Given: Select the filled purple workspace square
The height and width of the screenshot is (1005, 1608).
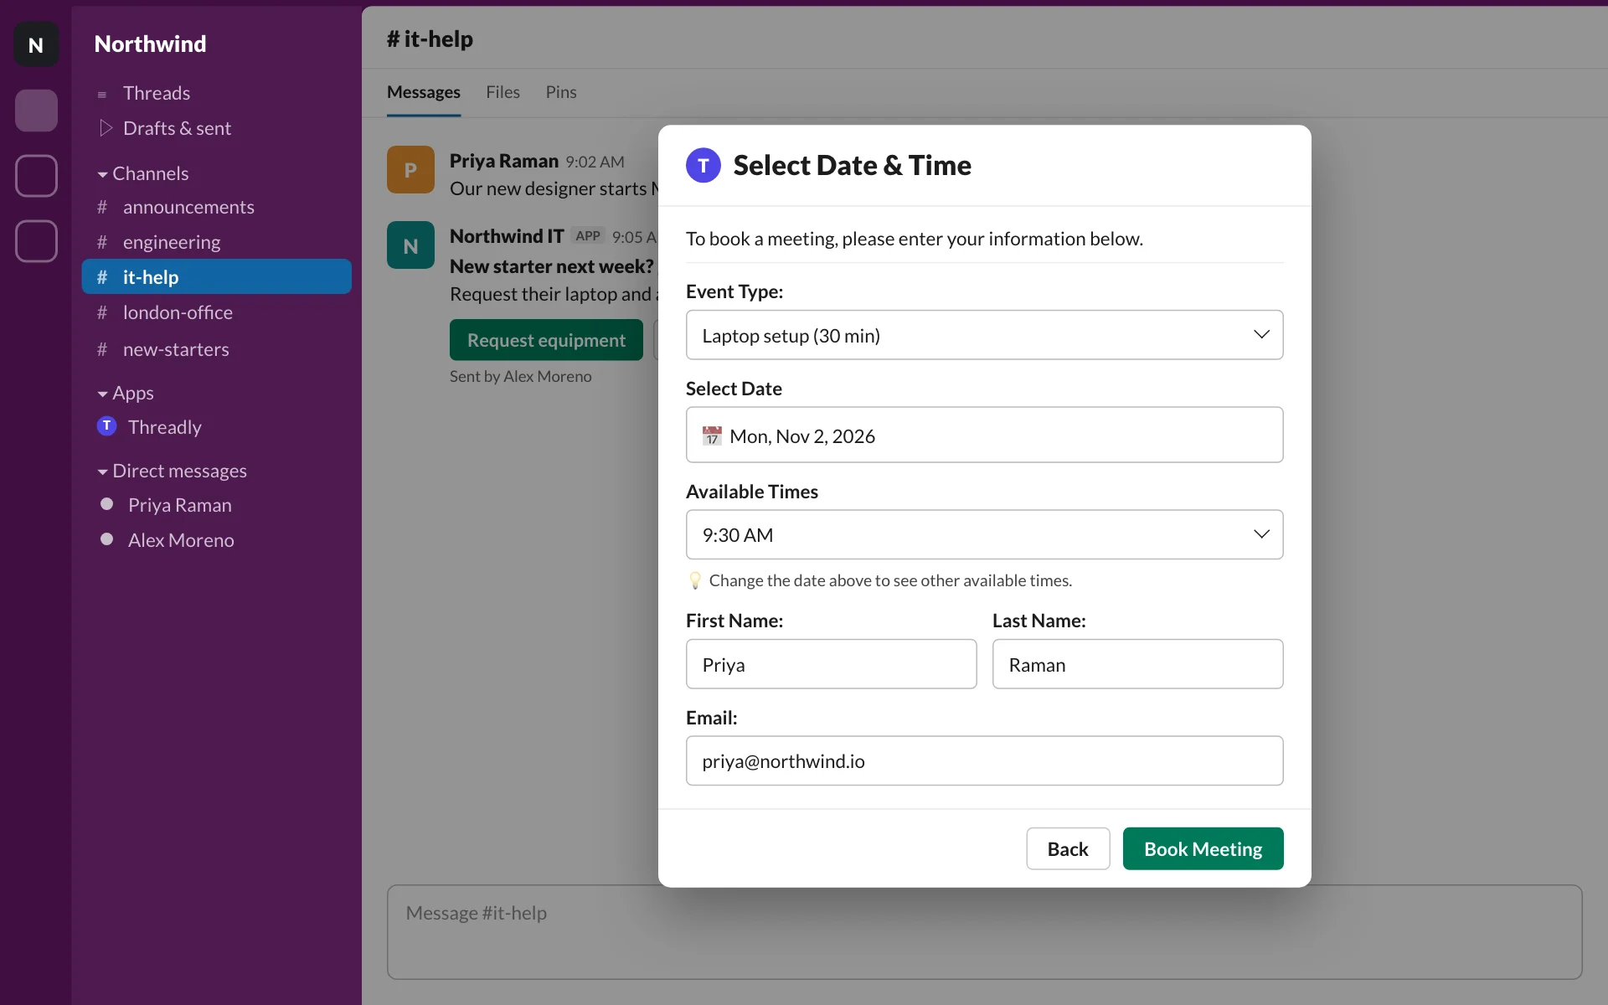Looking at the screenshot, I should click(36, 110).
